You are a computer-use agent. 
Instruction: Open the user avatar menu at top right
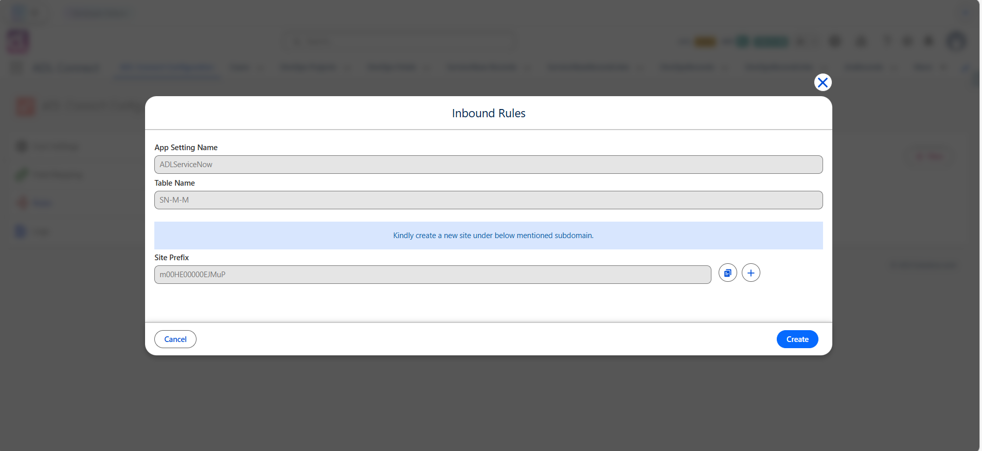[x=956, y=41]
